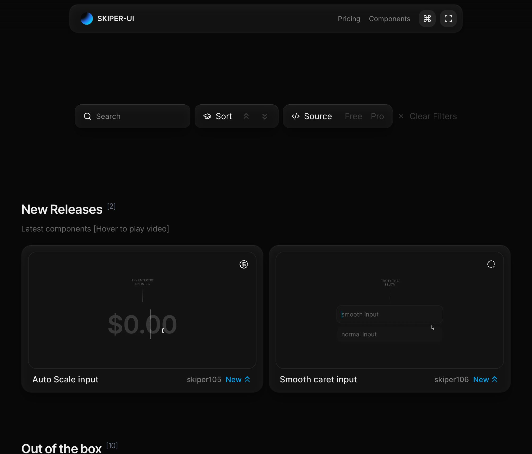Filter source by Free

(x=353, y=116)
